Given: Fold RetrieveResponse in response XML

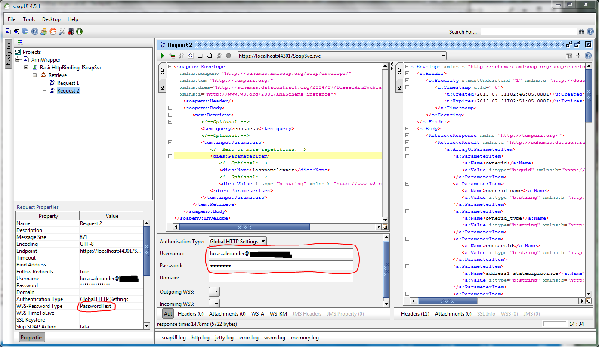Looking at the screenshot, I should tap(407, 136).
